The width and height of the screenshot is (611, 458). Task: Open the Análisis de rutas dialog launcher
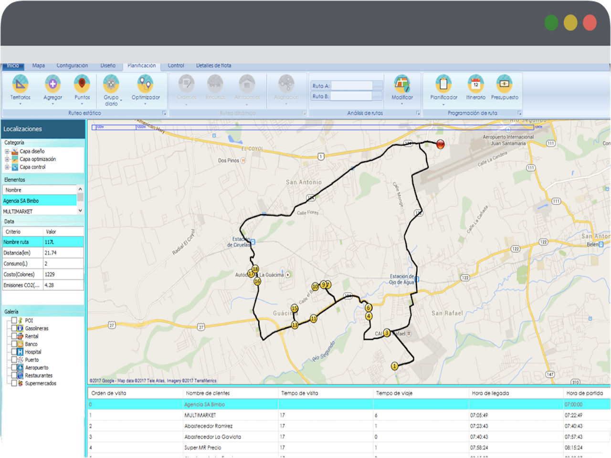(418, 114)
